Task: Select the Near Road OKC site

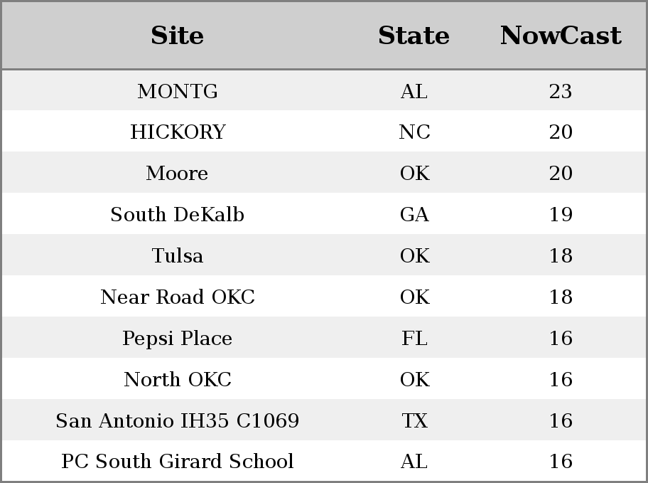Action: [x=178, y=297]
